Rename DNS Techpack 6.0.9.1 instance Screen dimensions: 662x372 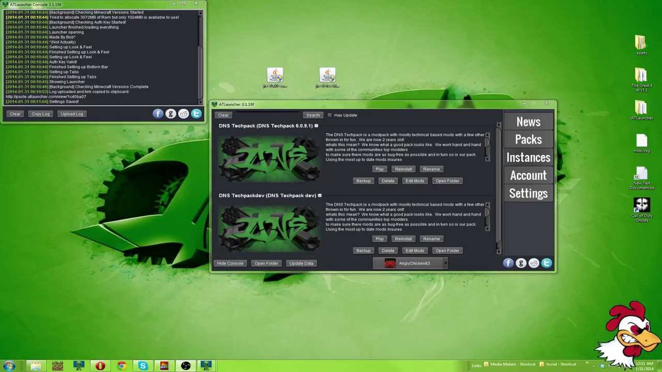[x=431, y=169]
